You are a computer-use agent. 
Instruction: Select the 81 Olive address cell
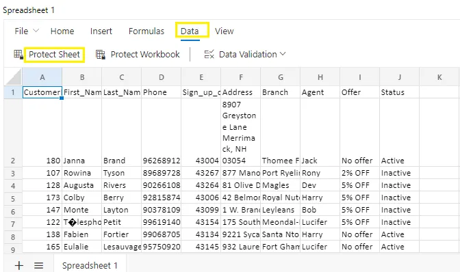(240, 185)
